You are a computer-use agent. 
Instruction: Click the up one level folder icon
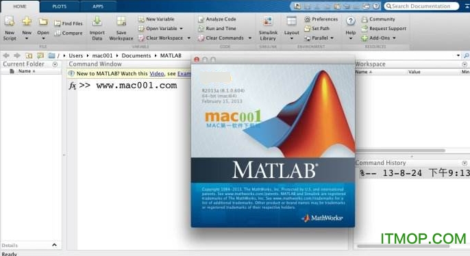click(x=29, y=55)
